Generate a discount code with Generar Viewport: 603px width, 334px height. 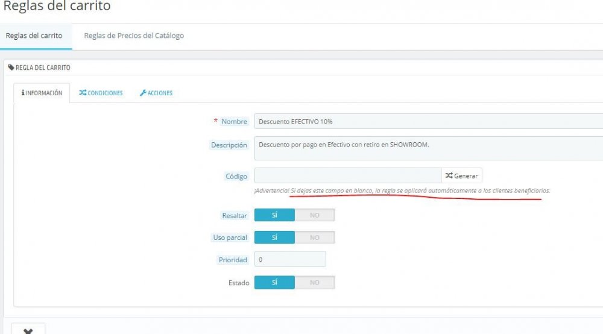[x=461, y=175]
